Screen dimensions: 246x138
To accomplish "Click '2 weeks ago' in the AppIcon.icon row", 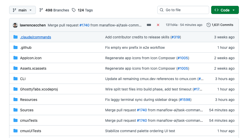I will coord(224,58).
